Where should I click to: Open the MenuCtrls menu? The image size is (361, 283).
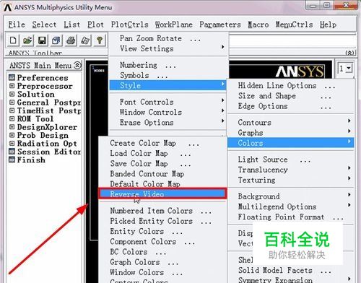click(x=294, y=25)
